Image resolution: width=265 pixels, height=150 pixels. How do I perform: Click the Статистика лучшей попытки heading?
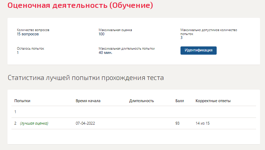(86, 78)
